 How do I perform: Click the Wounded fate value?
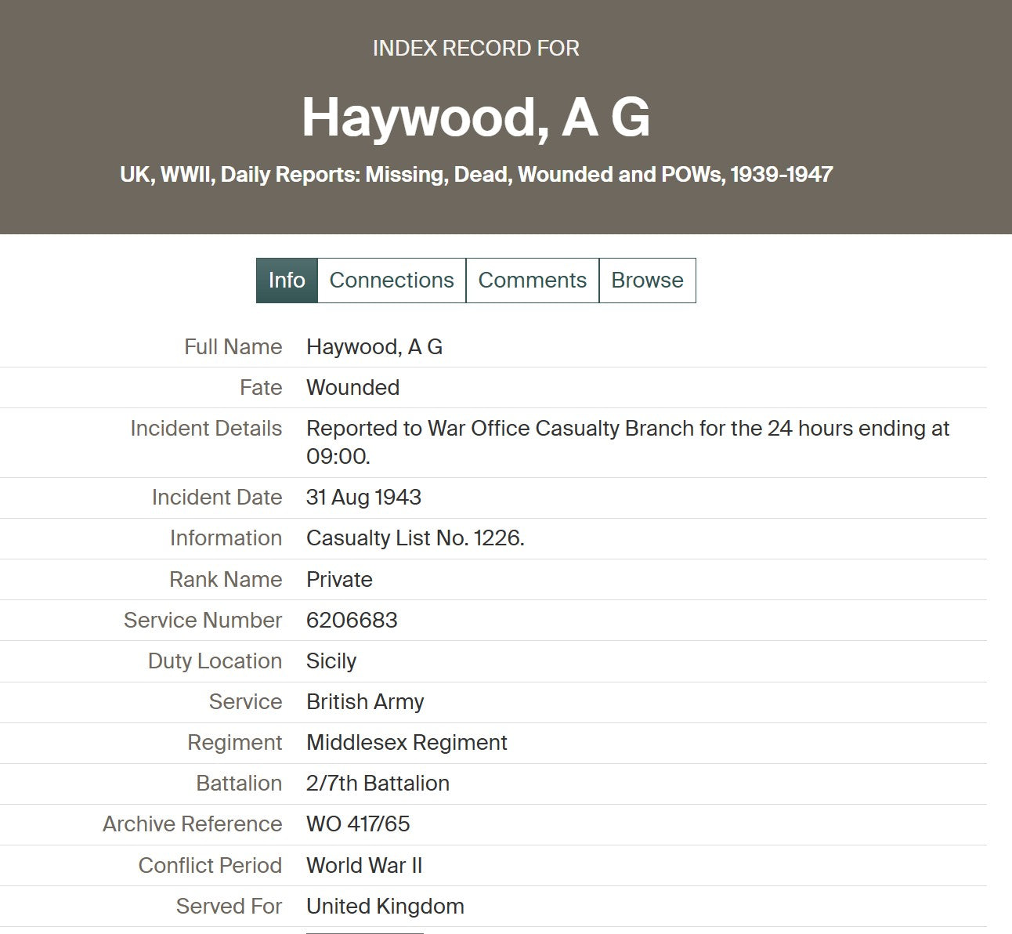pyautogui.click(x=353, y=388)
